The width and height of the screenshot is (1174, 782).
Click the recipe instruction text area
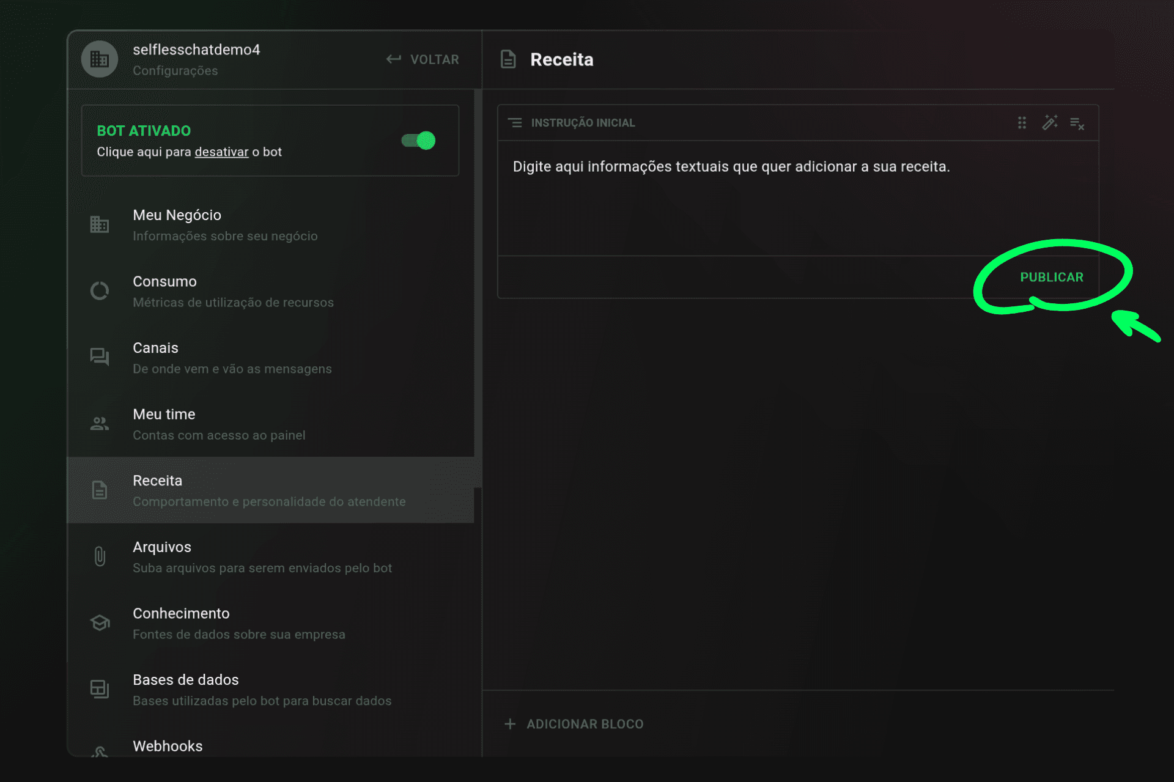(798, 198)
